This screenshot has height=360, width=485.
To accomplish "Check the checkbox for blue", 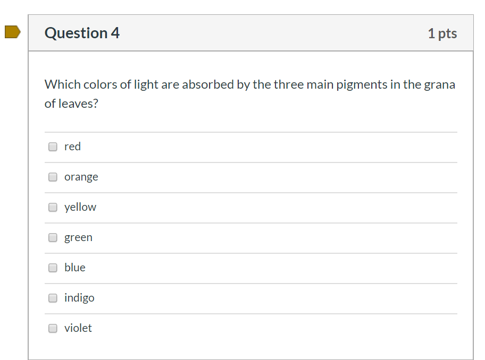I will pyautogui.click(x=53, y=268).
